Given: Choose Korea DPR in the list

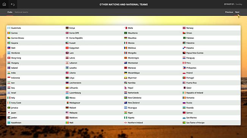Looking at the screenshot, I should tap(74, 33).
